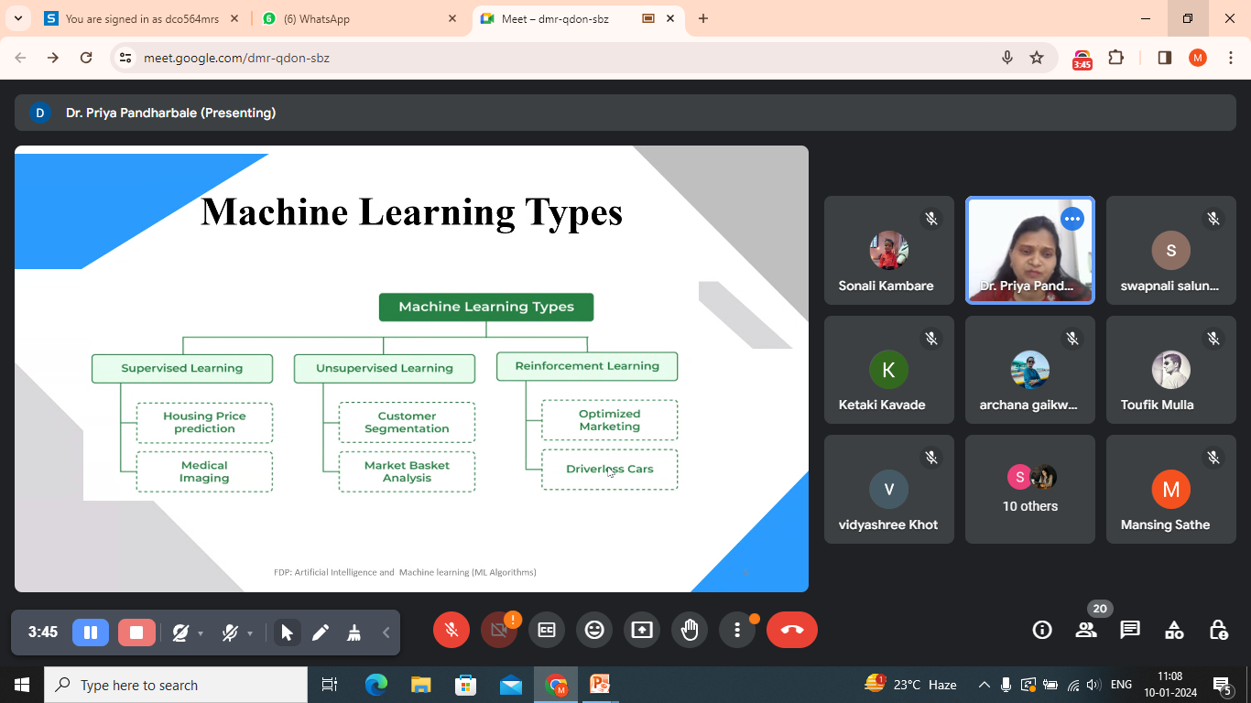This screenshot has width=1251, height=703.
Task: Raise your hand in the meeting
Action: tap(690, 630)
